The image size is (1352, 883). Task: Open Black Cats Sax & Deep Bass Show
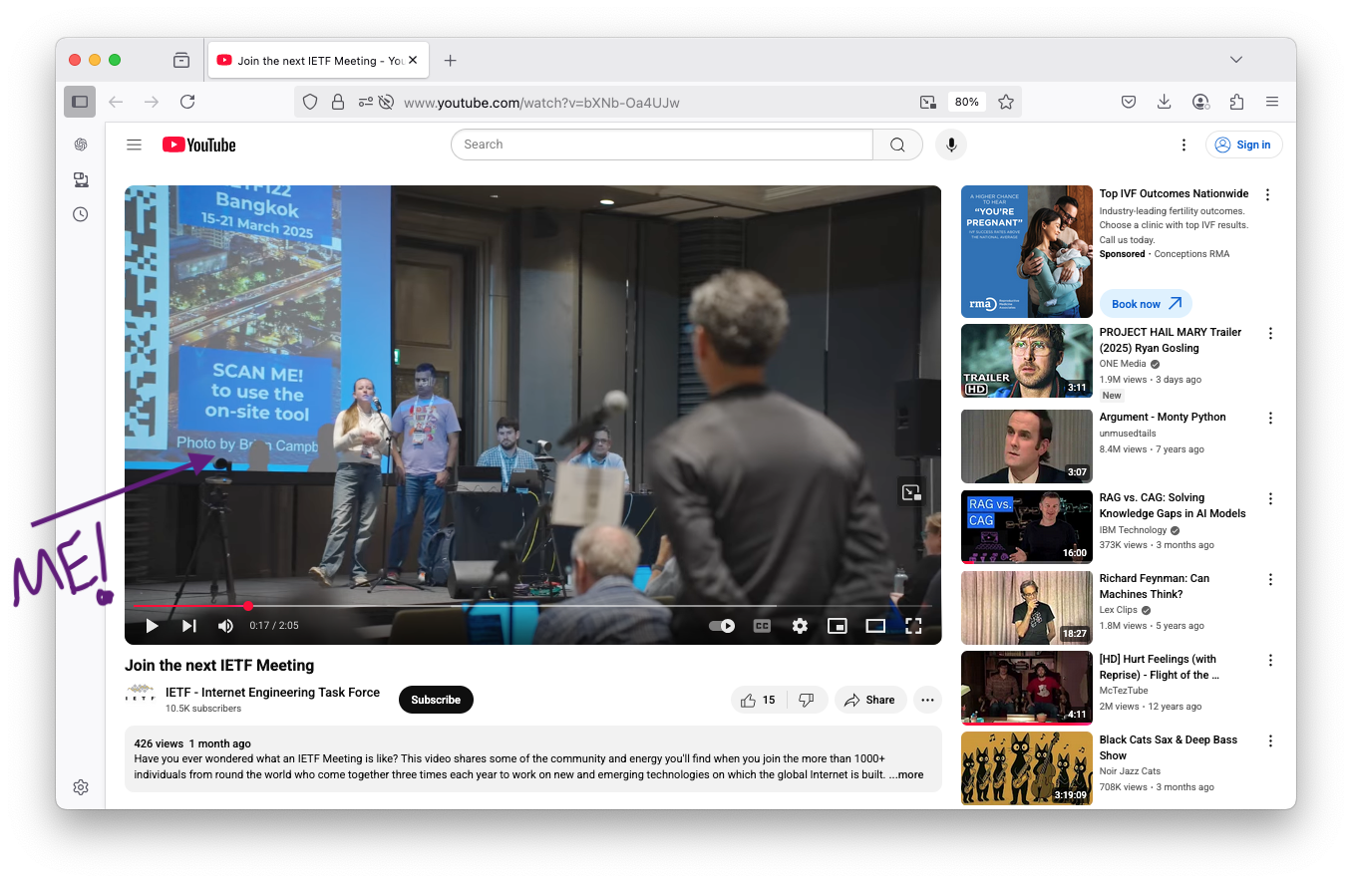1169,747
